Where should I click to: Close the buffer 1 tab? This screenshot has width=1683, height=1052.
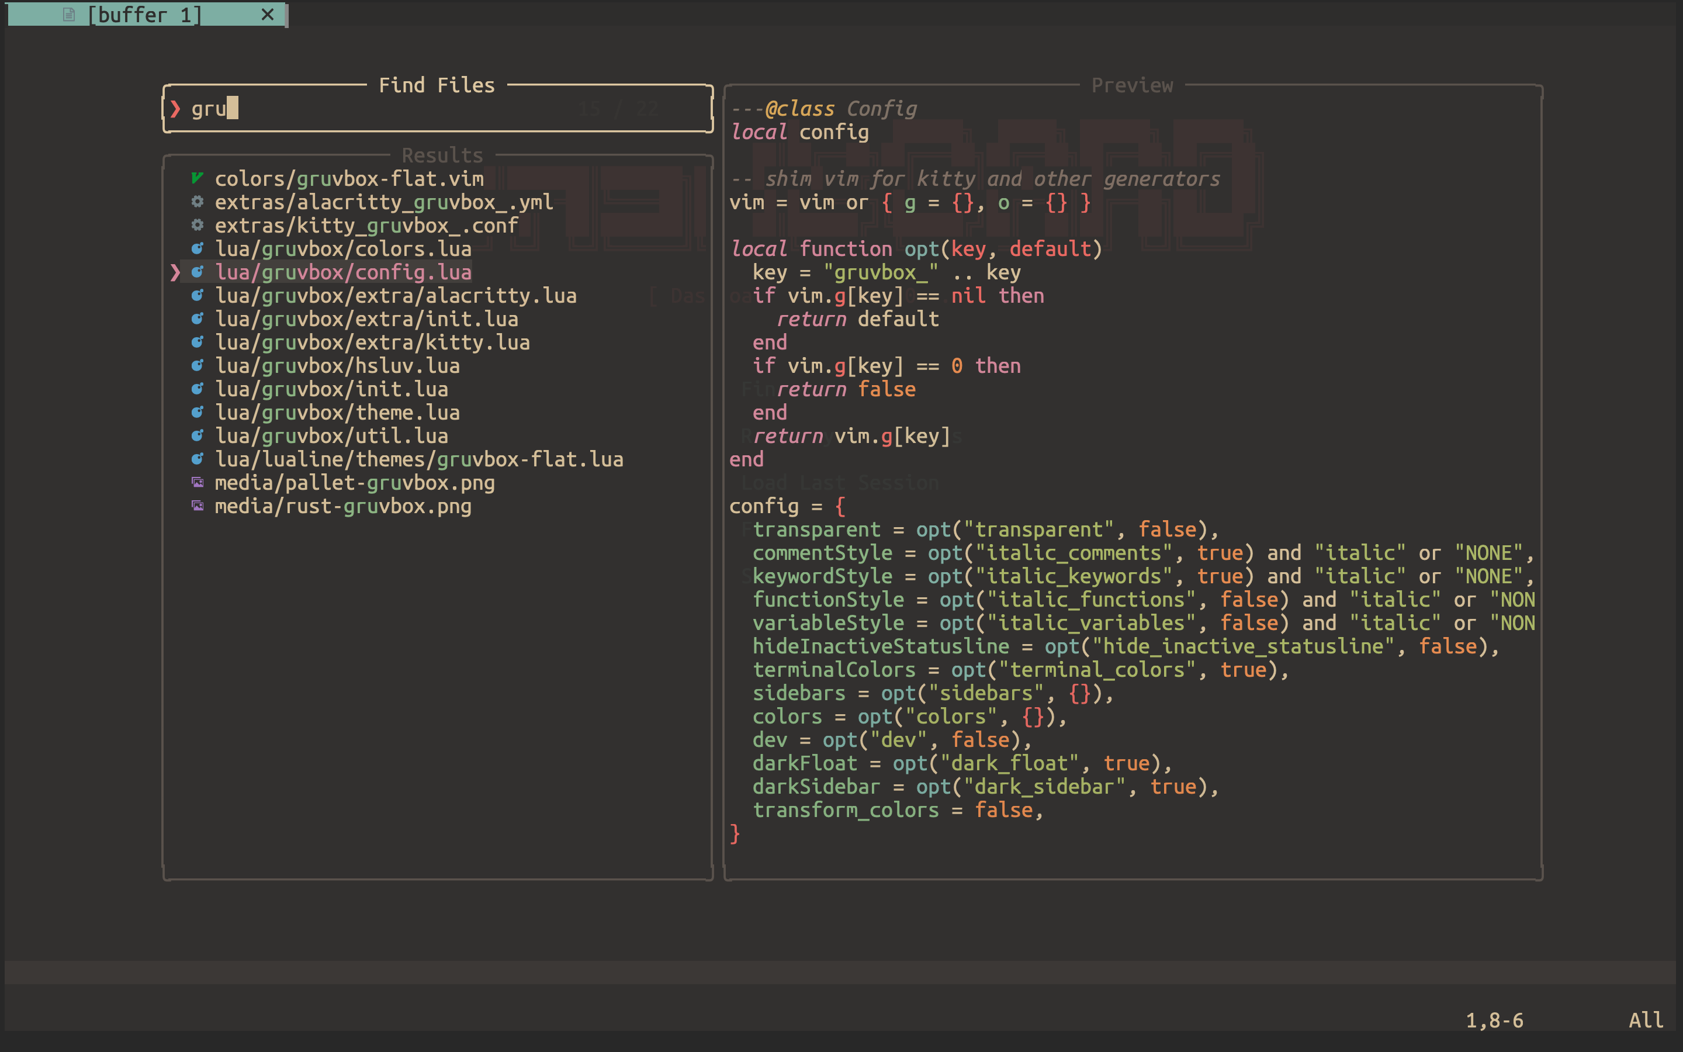click(x=267, y=15)
